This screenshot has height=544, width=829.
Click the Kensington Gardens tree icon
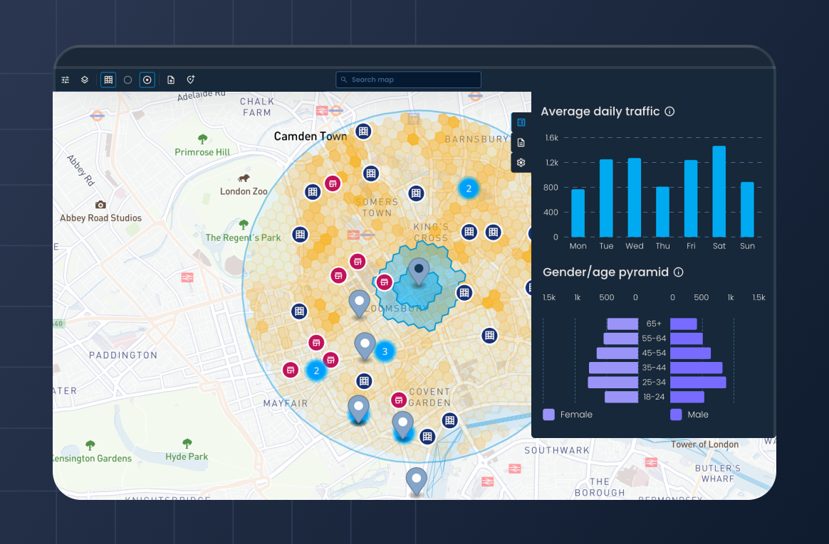pos(90,445)
